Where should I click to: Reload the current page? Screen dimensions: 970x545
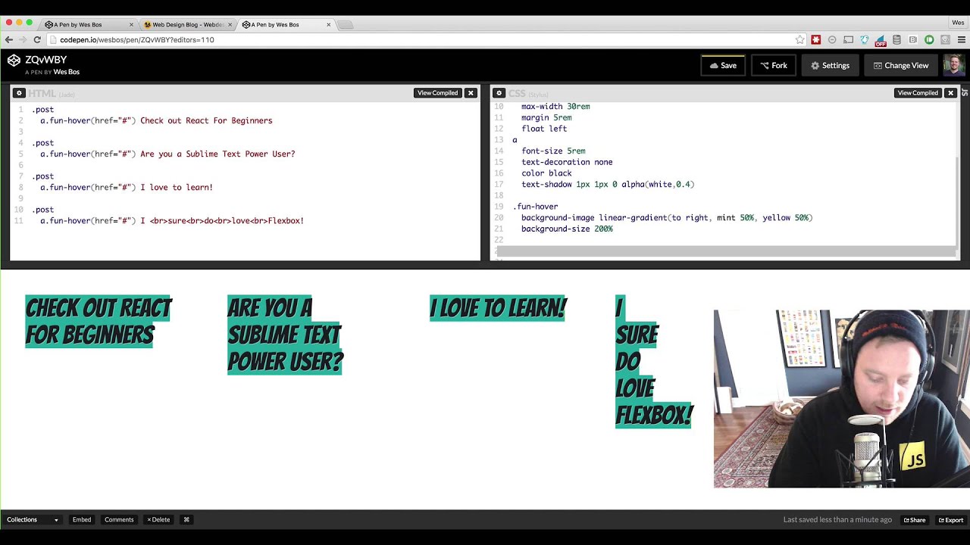(x=37, y=39)
